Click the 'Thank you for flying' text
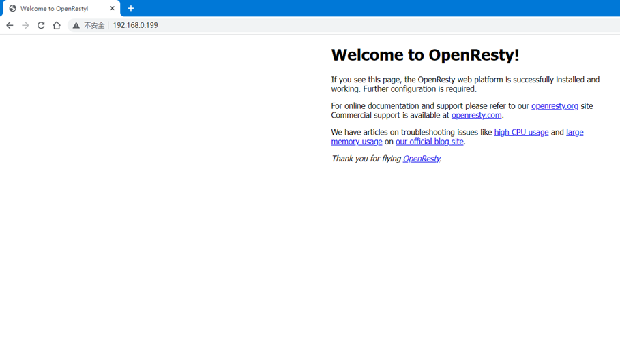This screenshot has width=620, height=345. pos(366,159)
